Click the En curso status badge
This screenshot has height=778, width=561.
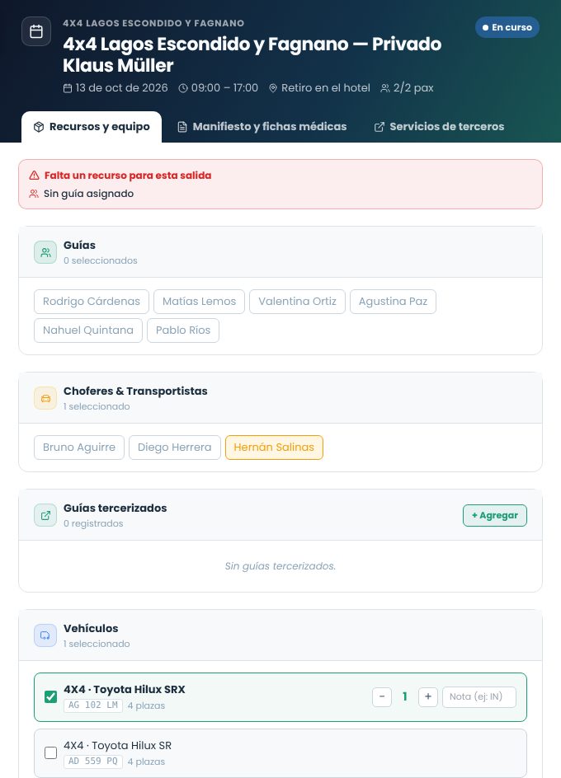[507, 27]
